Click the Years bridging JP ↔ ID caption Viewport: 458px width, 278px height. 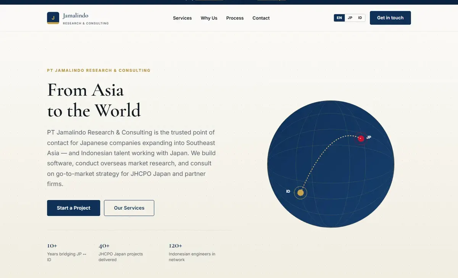click(x=67, y=257)
